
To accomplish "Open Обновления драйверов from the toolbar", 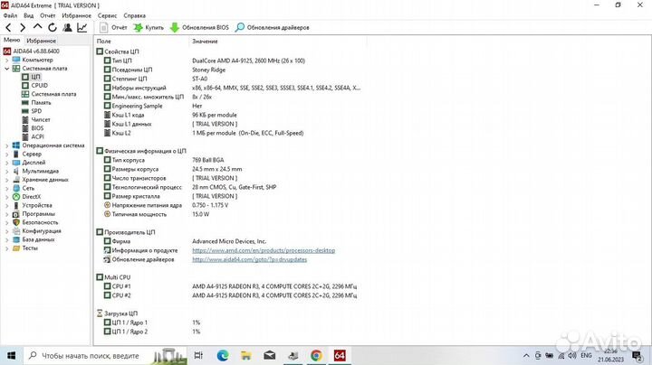I will point(273,28).
